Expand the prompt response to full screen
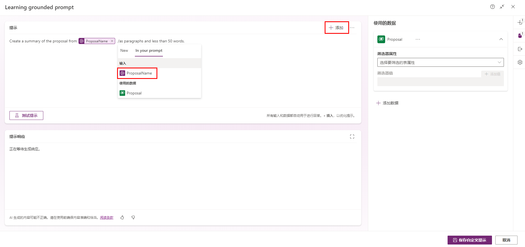 pyautogui.click(x=352, y=137)
